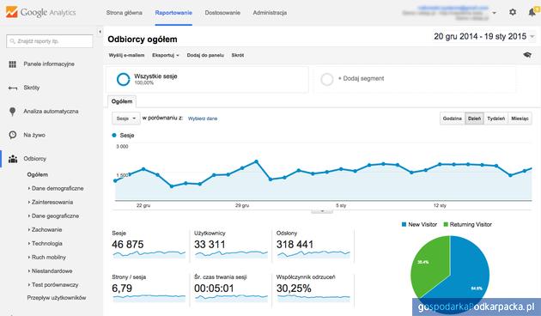Open Przepływ użytkowników in sidebar

tap(57, 298)
